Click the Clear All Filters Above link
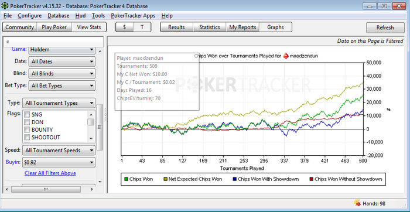The image size is (410, 212). (50, 173)
